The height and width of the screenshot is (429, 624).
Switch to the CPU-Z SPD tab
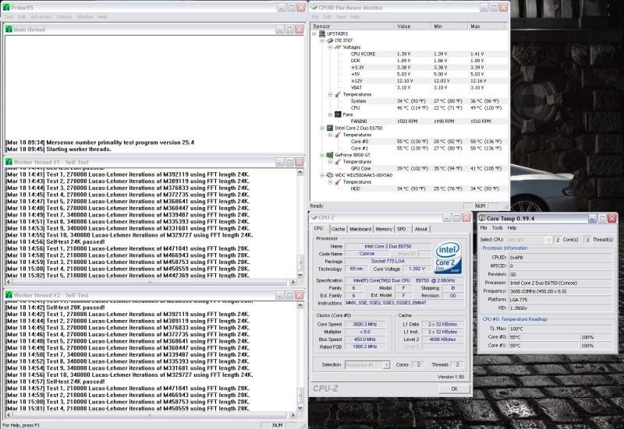401,229
